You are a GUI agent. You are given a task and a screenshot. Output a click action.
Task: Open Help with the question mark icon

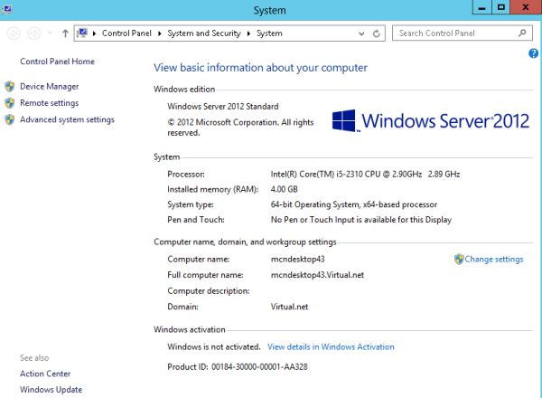[533, 53]
